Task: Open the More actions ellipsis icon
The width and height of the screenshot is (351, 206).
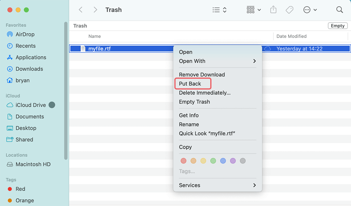Action: 306,9
